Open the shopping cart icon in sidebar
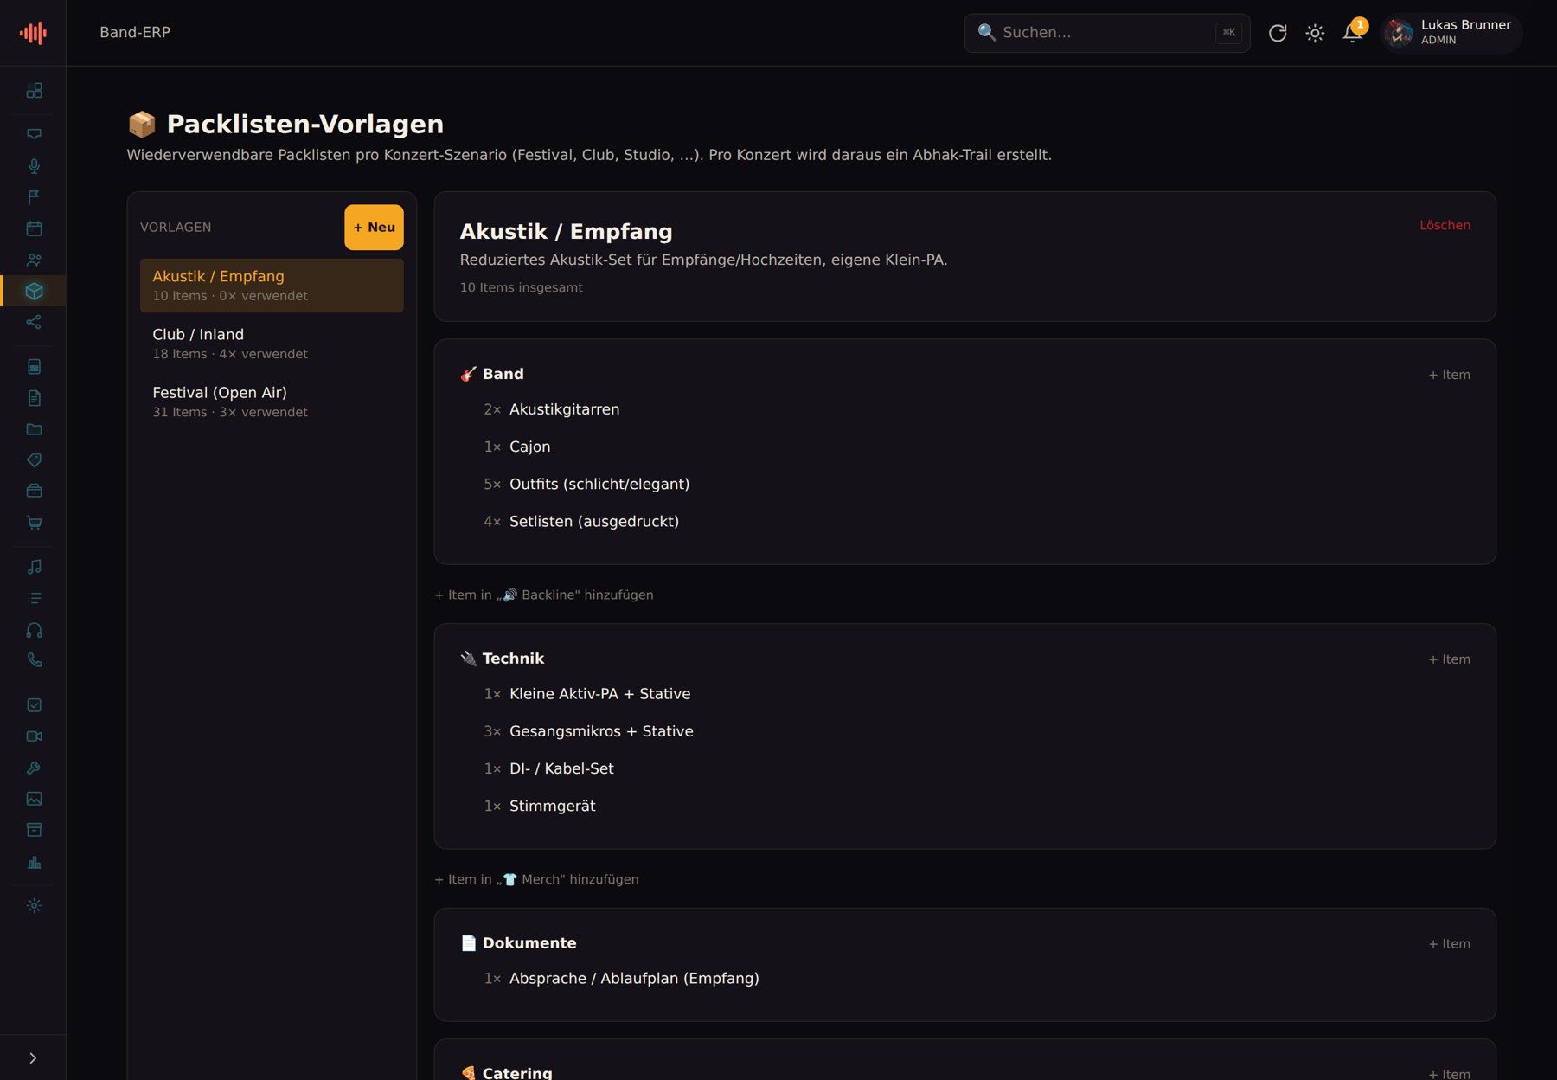Screen dimensions: 1557x1080 34,522
